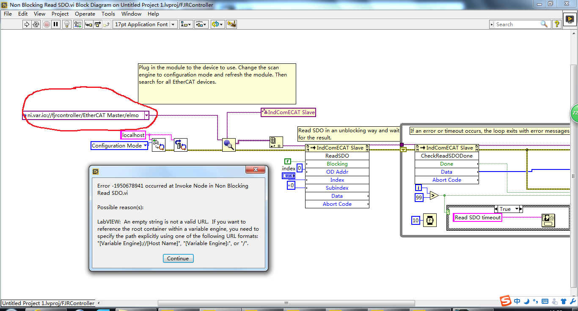Click the One Button Dialog VI icon
This screenshot has width=578, height=311.
(548, 220)
